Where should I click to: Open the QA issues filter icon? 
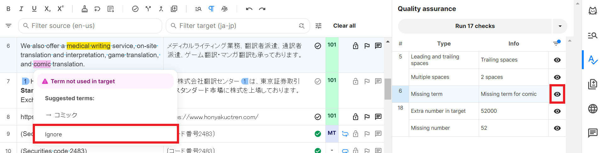[556, 43]
